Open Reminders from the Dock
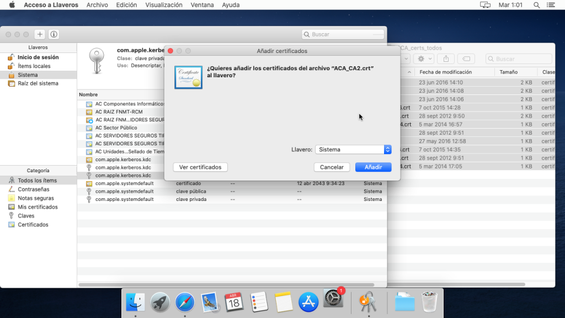This screenshot has width=565, height=318. pos(259,302)
